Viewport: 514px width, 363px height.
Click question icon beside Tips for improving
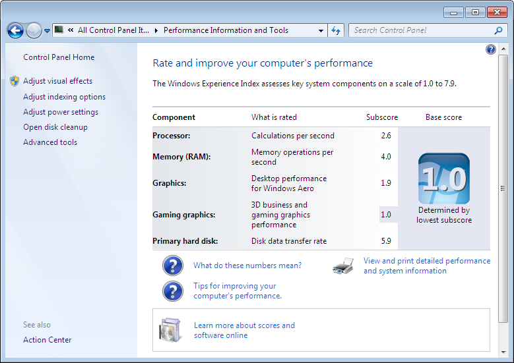pos(173,291)
